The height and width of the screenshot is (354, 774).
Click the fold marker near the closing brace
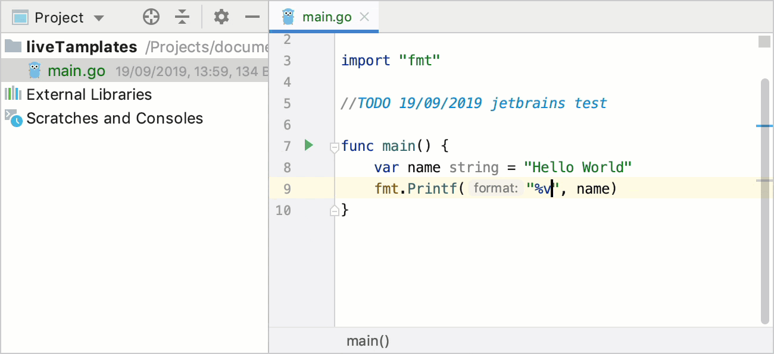(334, 210)
